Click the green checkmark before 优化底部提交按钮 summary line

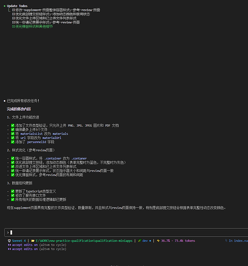coord(13,162)
